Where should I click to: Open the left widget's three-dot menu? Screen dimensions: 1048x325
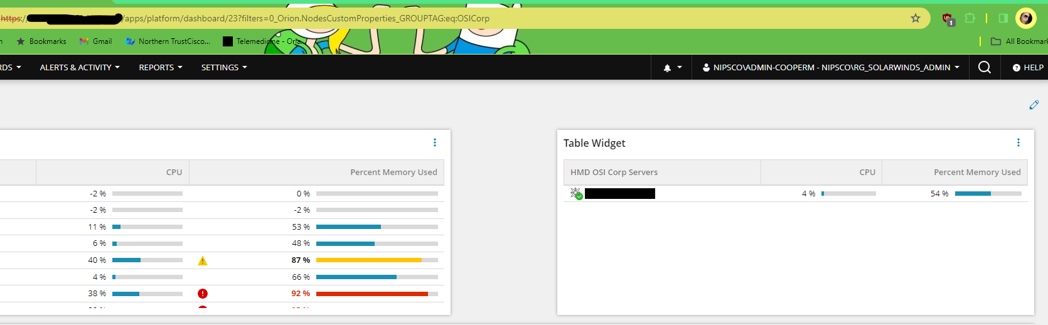click(435, 142)
